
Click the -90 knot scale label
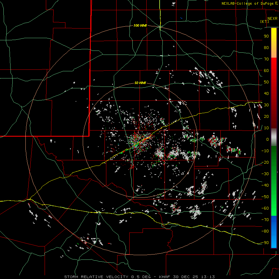click(265, 243)
